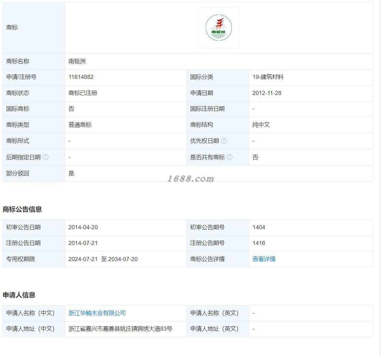Open applicant link 浙江华楠木业有限公司
Viewport: 381px width, 356px height.
point(97,313)
